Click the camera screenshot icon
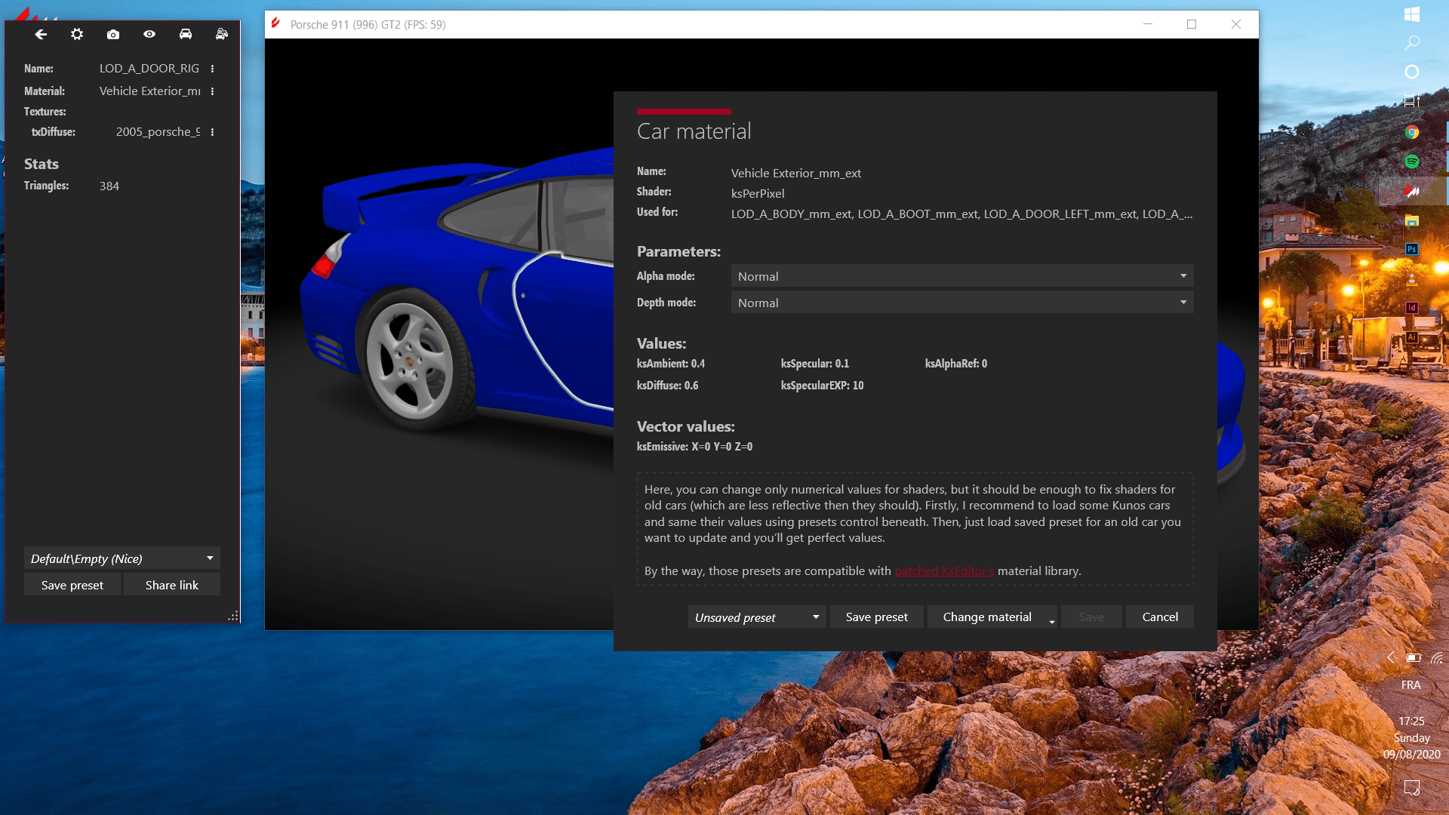This screenshot has width=1449, height=815. point(113,34)
